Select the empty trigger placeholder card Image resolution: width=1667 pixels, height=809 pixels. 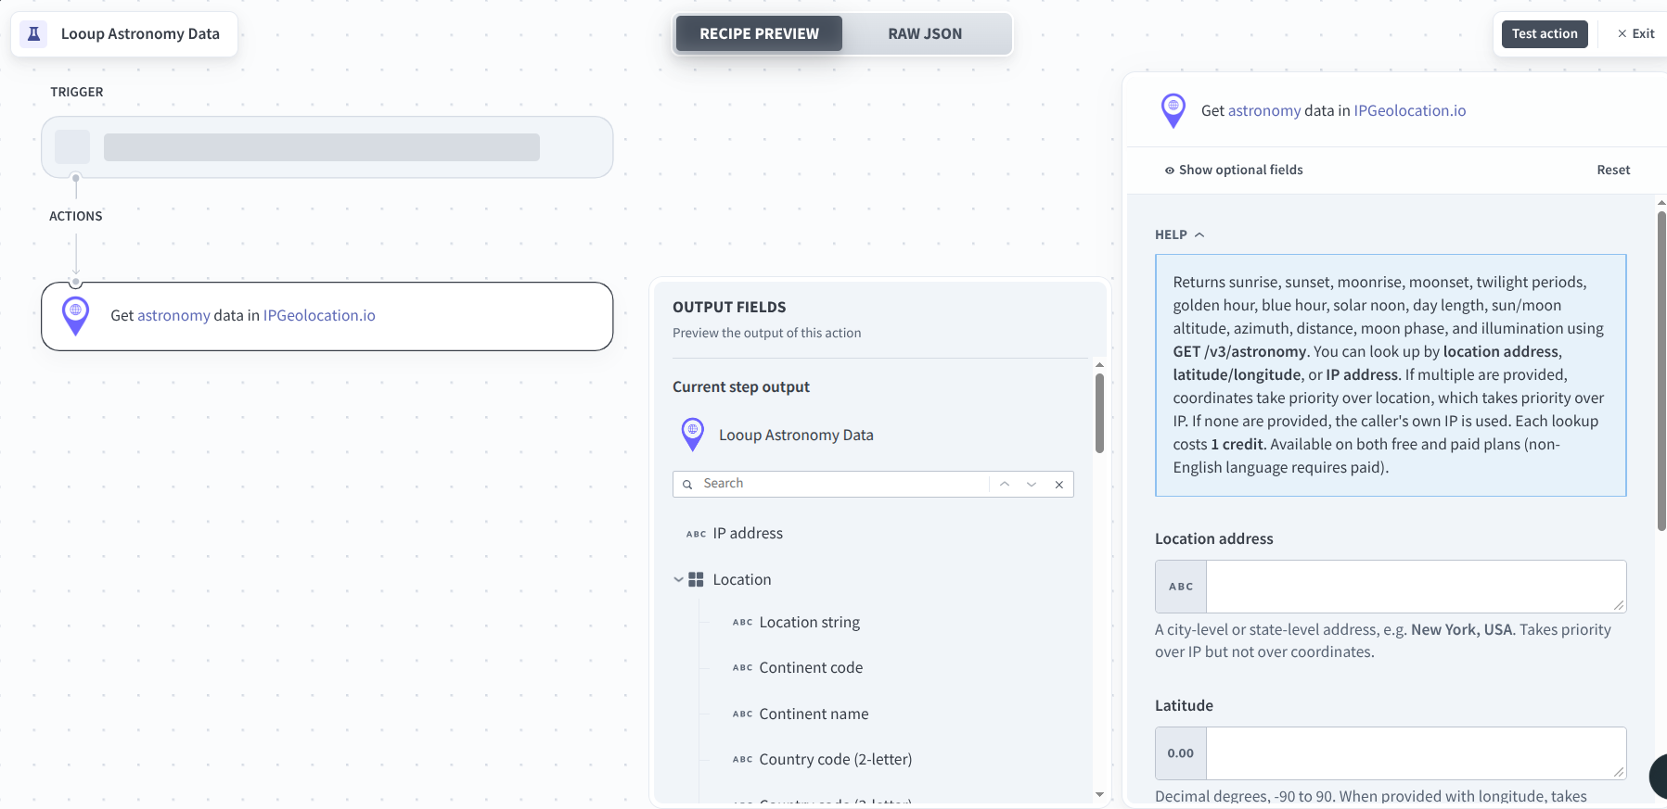point(327,147)
